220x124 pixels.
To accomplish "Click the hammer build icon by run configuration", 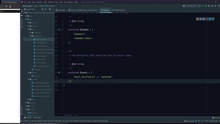I will [x=184, y=6].
